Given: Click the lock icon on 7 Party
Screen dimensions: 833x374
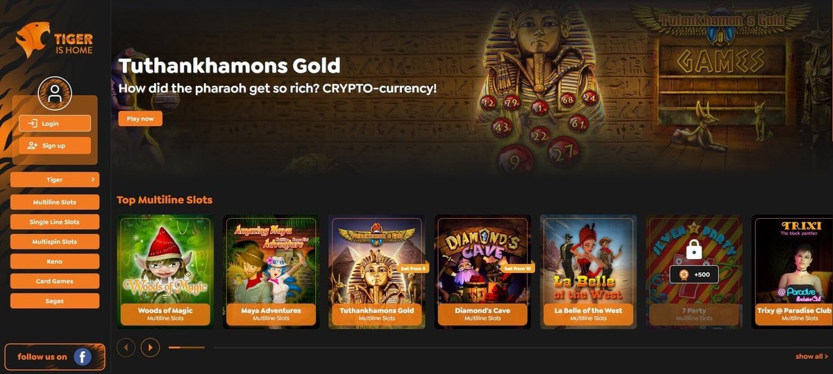Looking at the screenshot, I should click(x=694, y=249).
